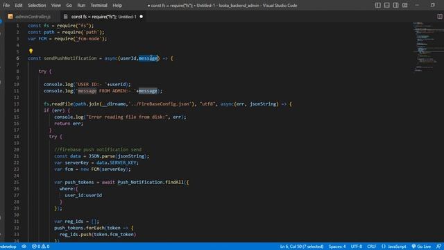This screenshot has width=444, height=250.
Task: Click the selected 'message' parameter on line 6
Action: point(148,58)
